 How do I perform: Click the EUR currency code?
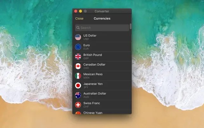click(86, 49)
